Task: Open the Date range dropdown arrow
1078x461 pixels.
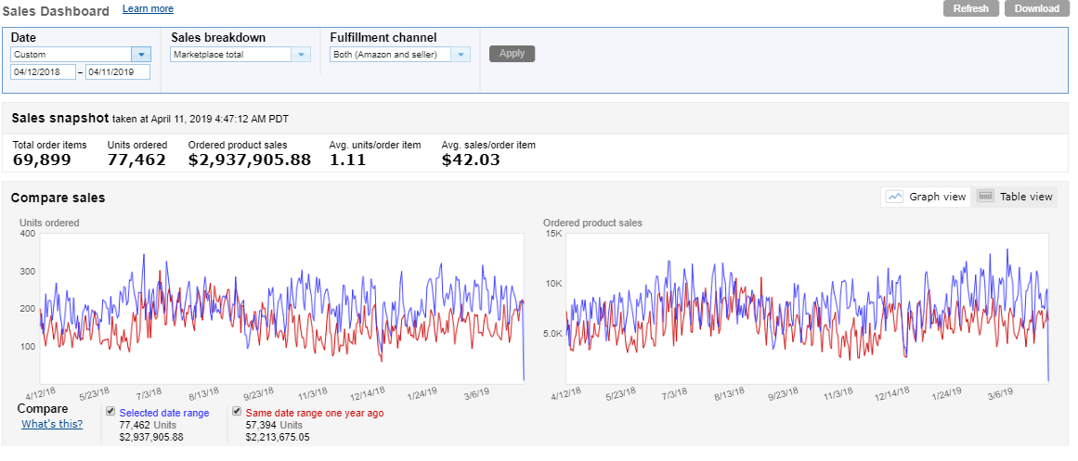Action: pos(141,55)
